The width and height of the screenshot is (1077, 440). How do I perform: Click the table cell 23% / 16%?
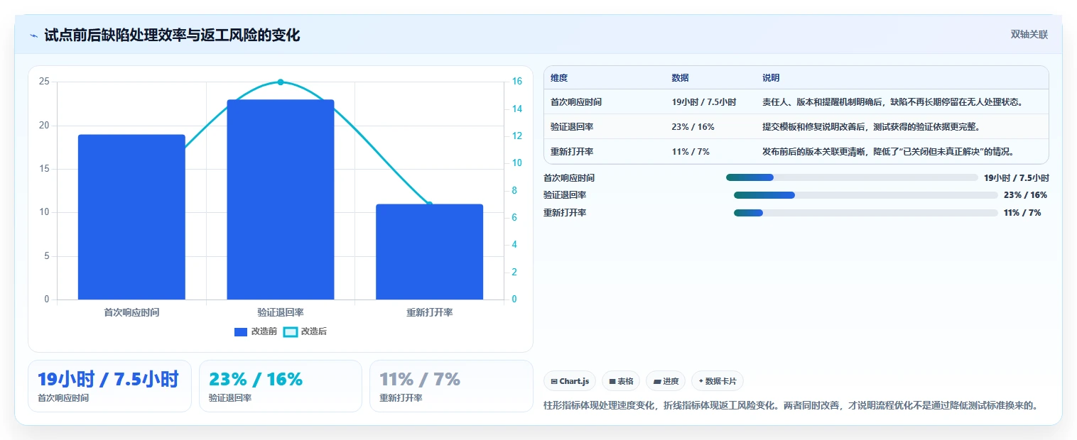[693, 127]
